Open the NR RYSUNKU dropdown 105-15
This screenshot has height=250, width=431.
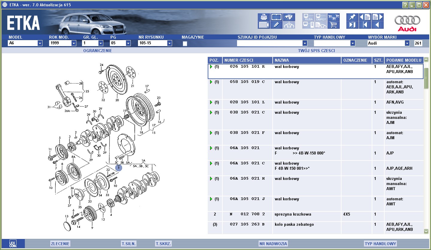point(169,43)
